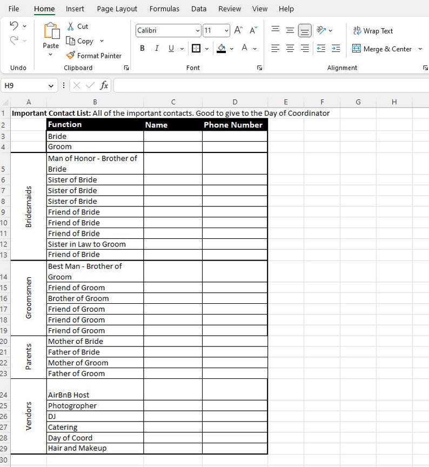The height and width of the screenshot is (467, 429).
Task: Select the 'Photogropher' cell
Action: (x=95, y=405)
